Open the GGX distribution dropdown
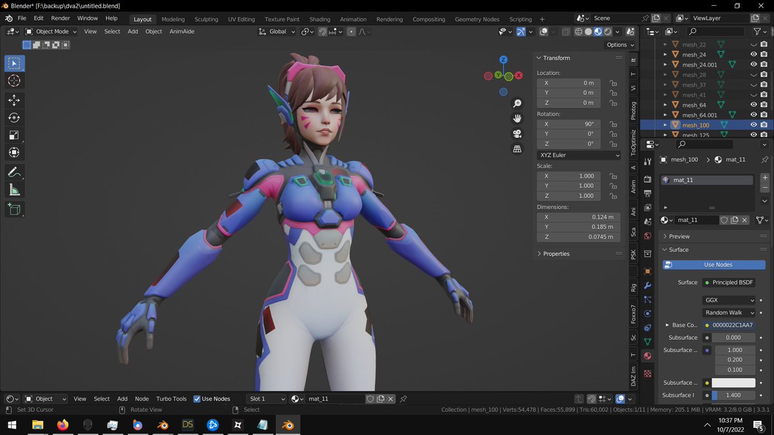 click(729, 300)
